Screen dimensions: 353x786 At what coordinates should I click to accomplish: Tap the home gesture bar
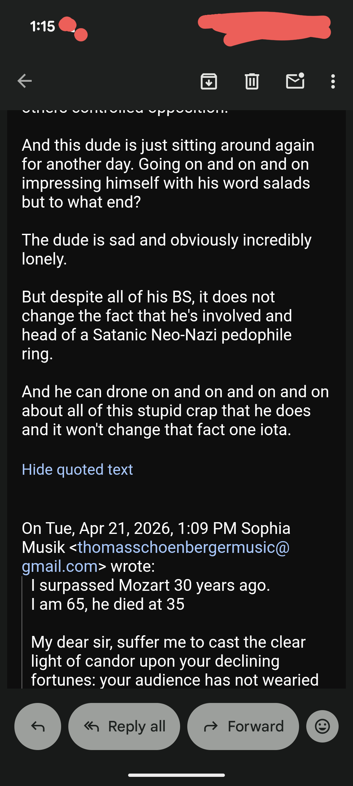coord(176,775)
